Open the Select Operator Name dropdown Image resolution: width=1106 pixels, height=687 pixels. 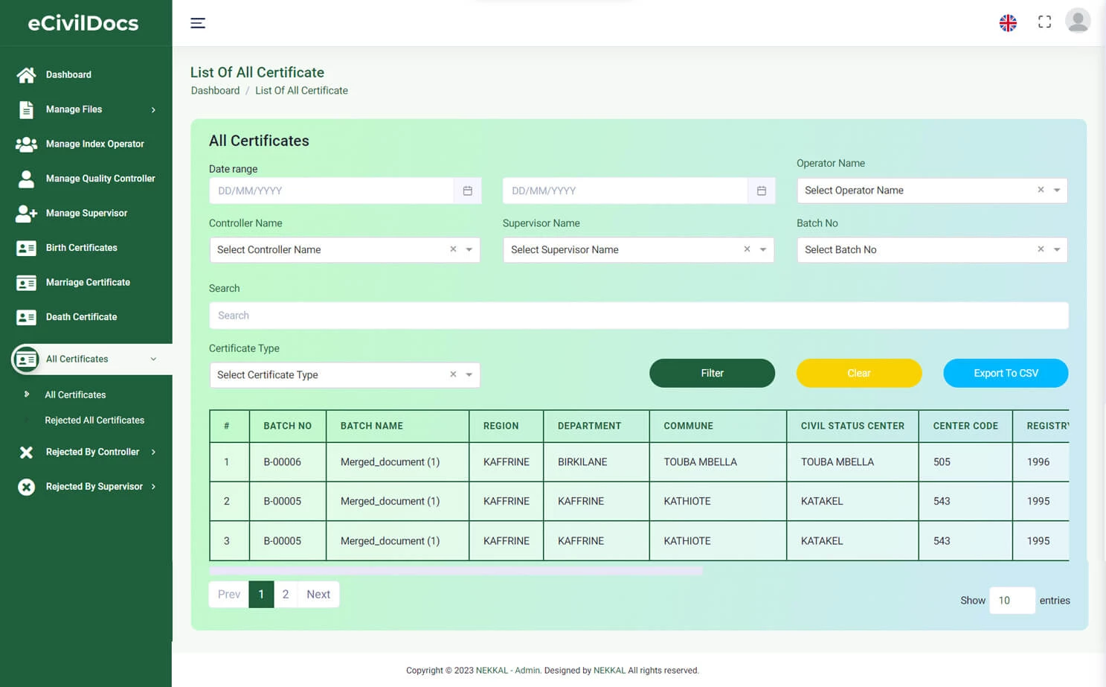point(1057,190)
